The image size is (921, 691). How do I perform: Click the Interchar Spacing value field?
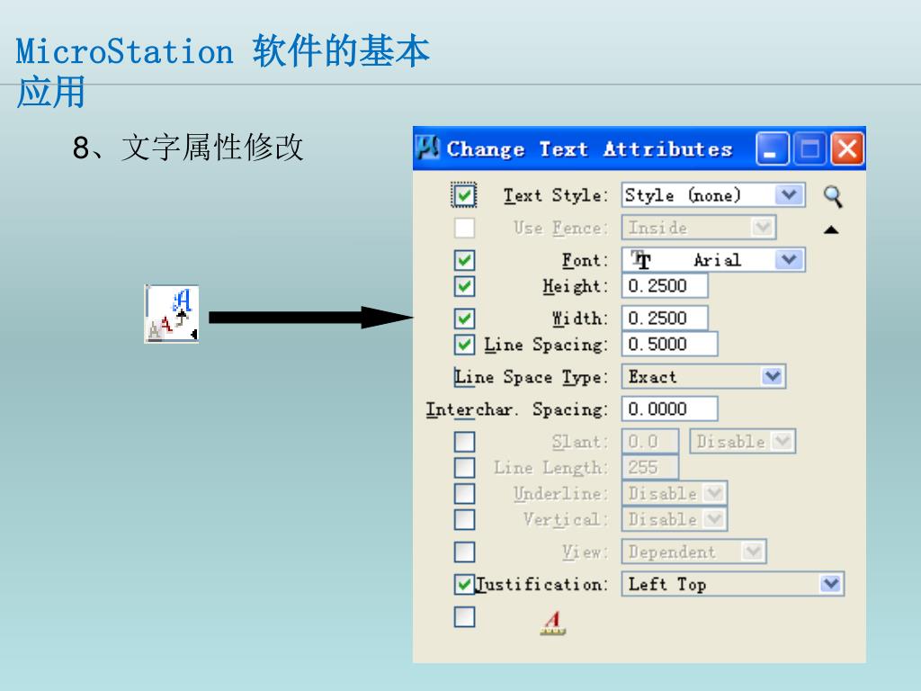pyautogui.click(x=669, y=409)
